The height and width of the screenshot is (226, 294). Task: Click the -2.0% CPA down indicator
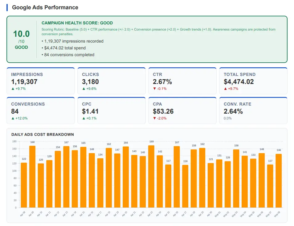pyautogui.click(x=160, y=118)
